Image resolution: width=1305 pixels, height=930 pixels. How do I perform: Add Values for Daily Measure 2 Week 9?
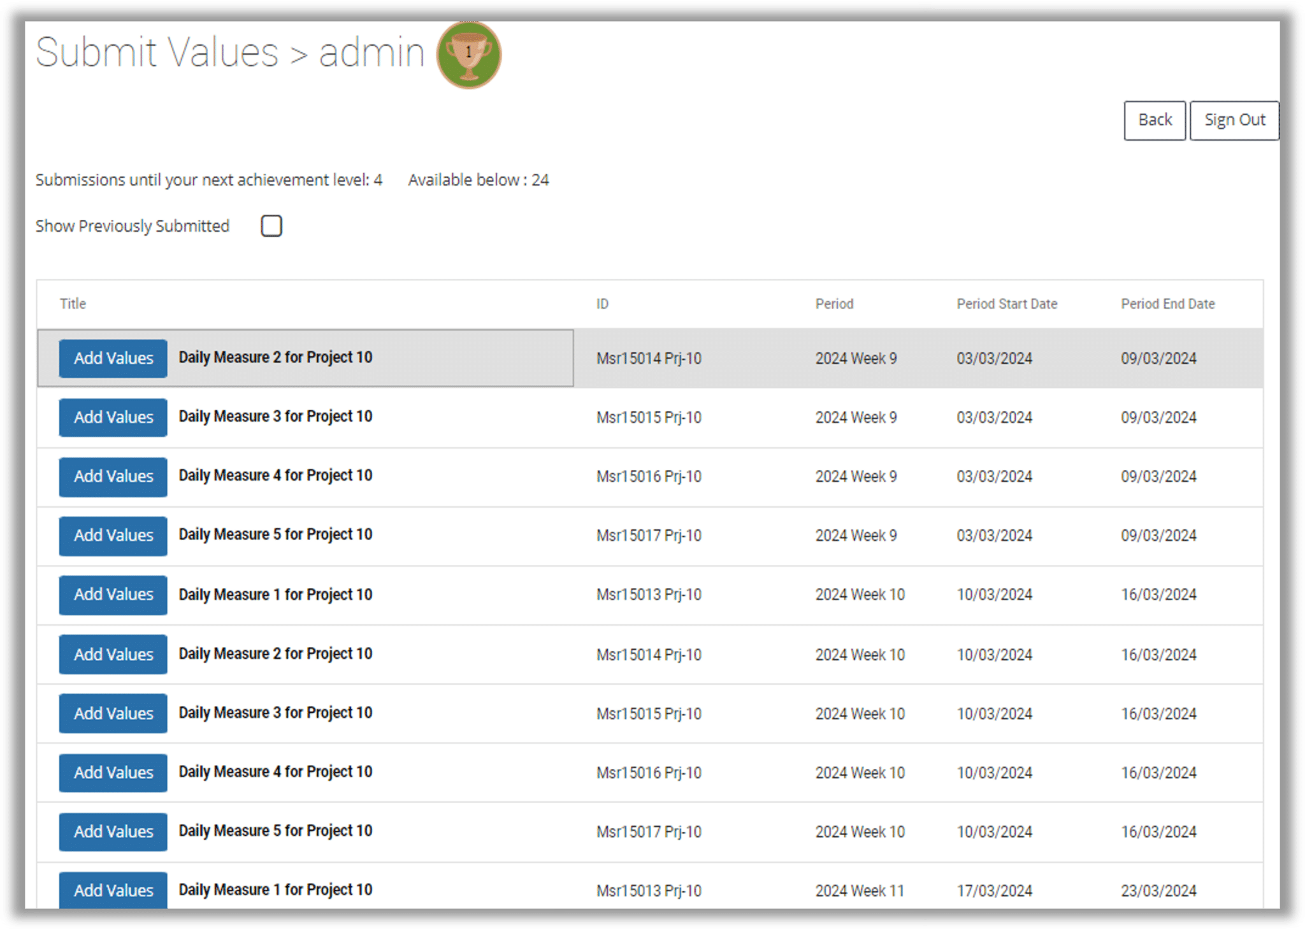click(113, 359)
